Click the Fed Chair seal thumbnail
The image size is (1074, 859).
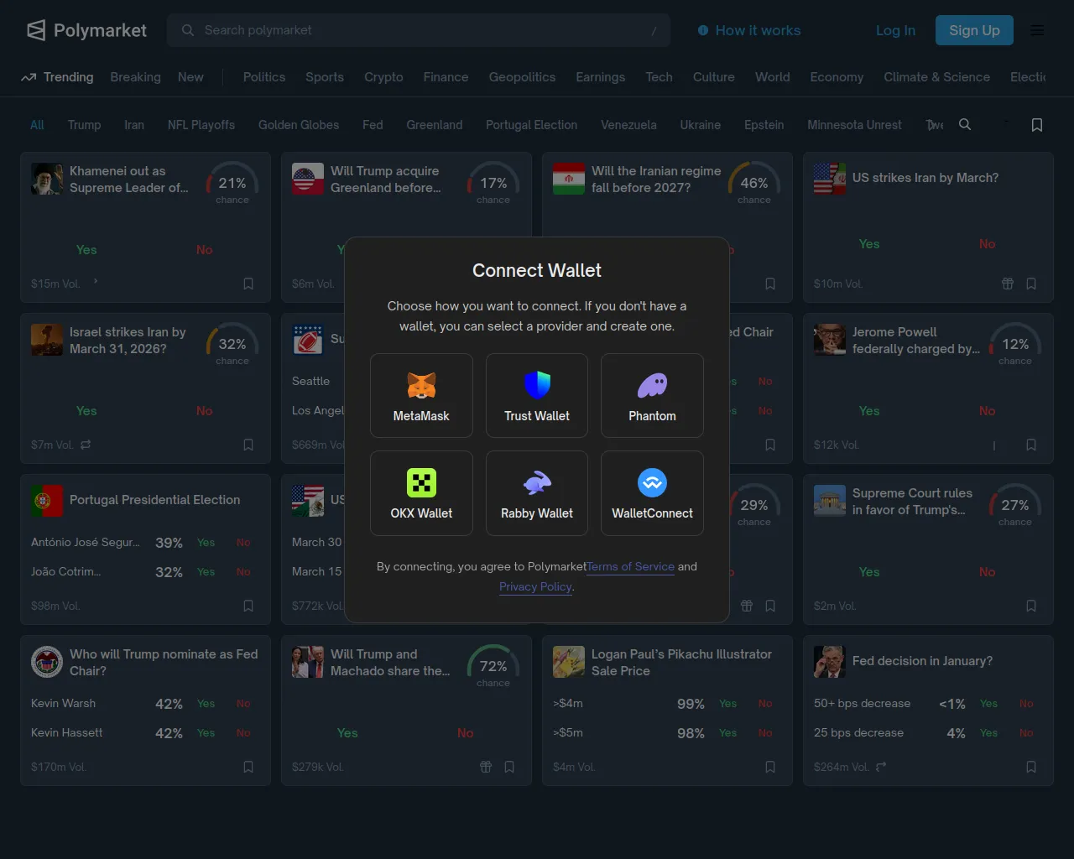(x=47, y=662)
